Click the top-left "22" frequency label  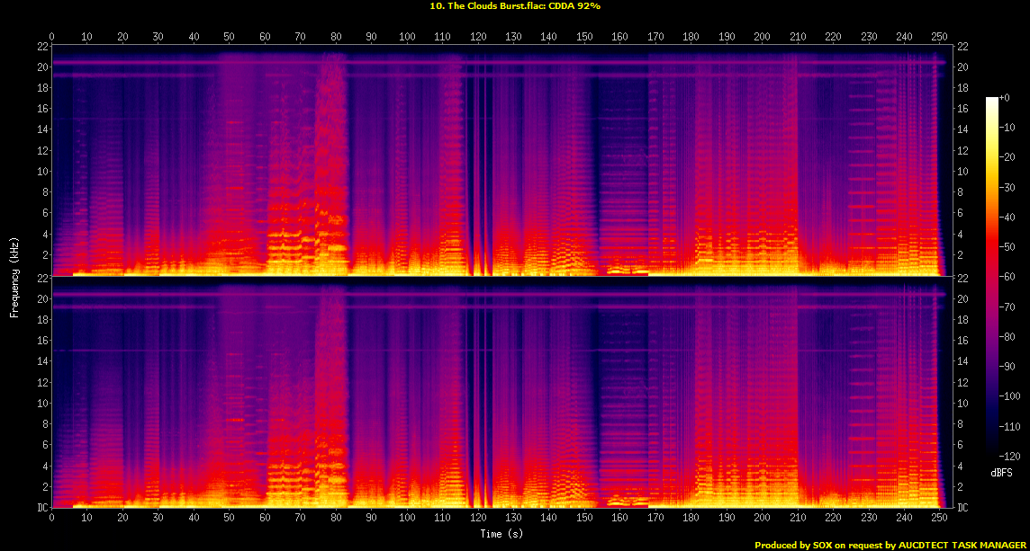[x=41, y=47]
